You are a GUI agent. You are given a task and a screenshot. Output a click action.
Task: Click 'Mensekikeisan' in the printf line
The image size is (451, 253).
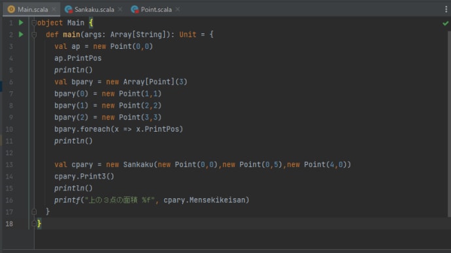coord(217,200)
